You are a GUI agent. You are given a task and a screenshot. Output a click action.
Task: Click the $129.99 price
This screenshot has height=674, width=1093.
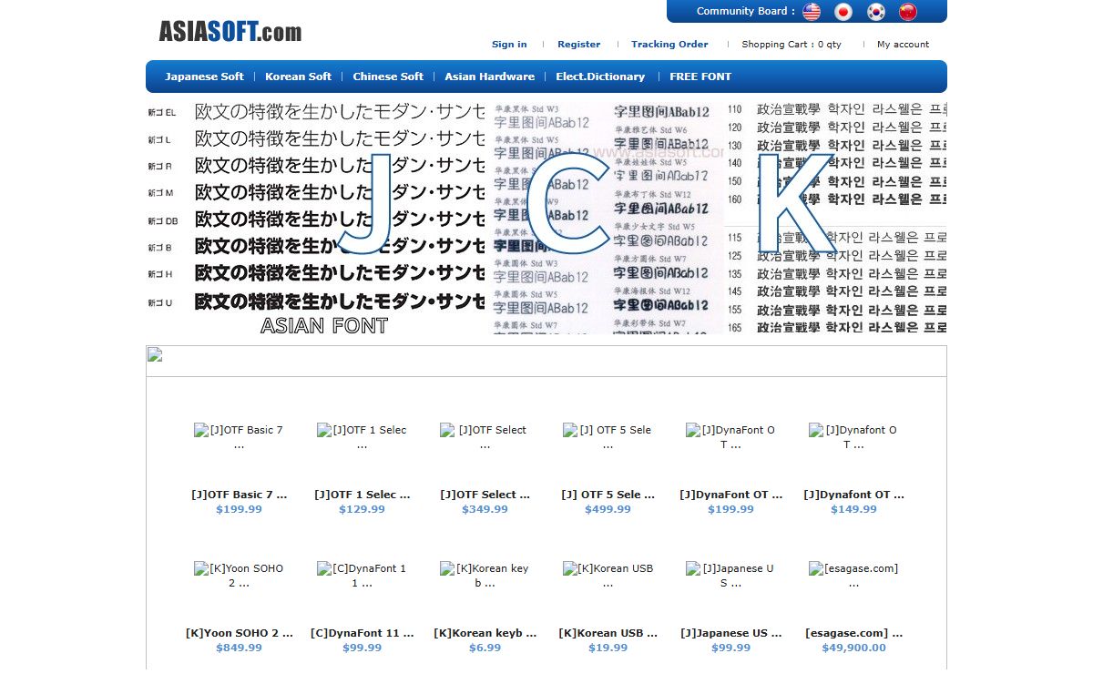362,509
